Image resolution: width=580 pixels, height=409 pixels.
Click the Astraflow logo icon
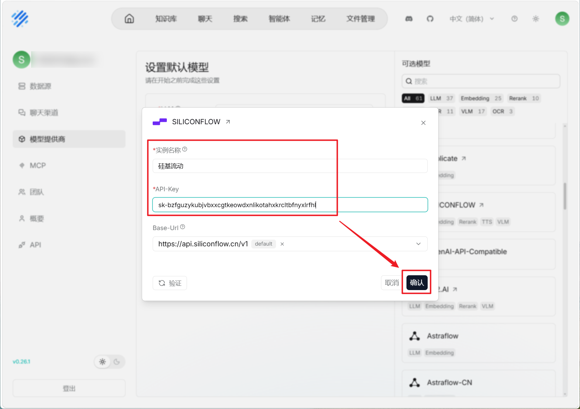(415, 336)
